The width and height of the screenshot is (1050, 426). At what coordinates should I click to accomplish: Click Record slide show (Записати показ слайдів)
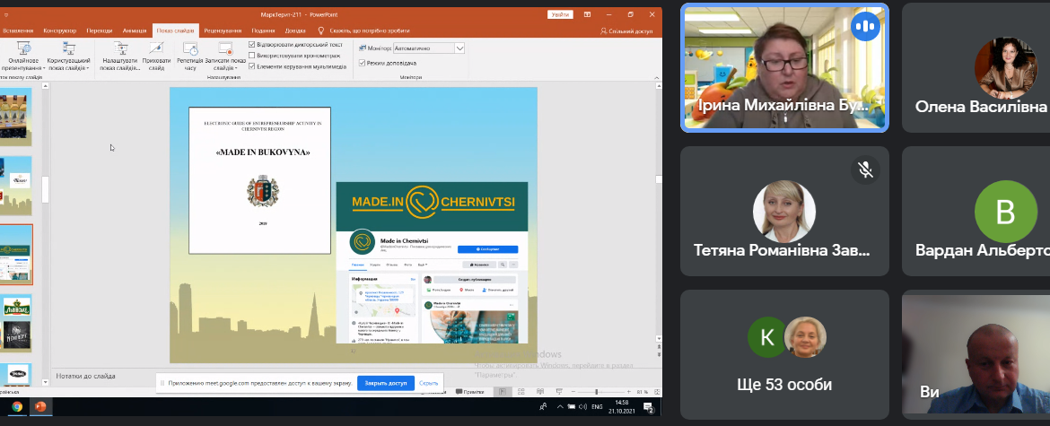click(x=225, y=57)
